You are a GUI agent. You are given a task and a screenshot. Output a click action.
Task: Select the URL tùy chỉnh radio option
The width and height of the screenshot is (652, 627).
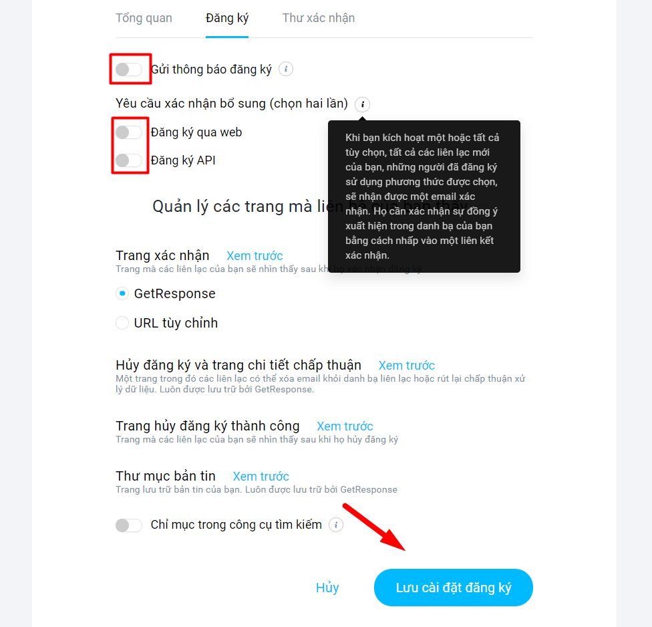pos(122,323)
